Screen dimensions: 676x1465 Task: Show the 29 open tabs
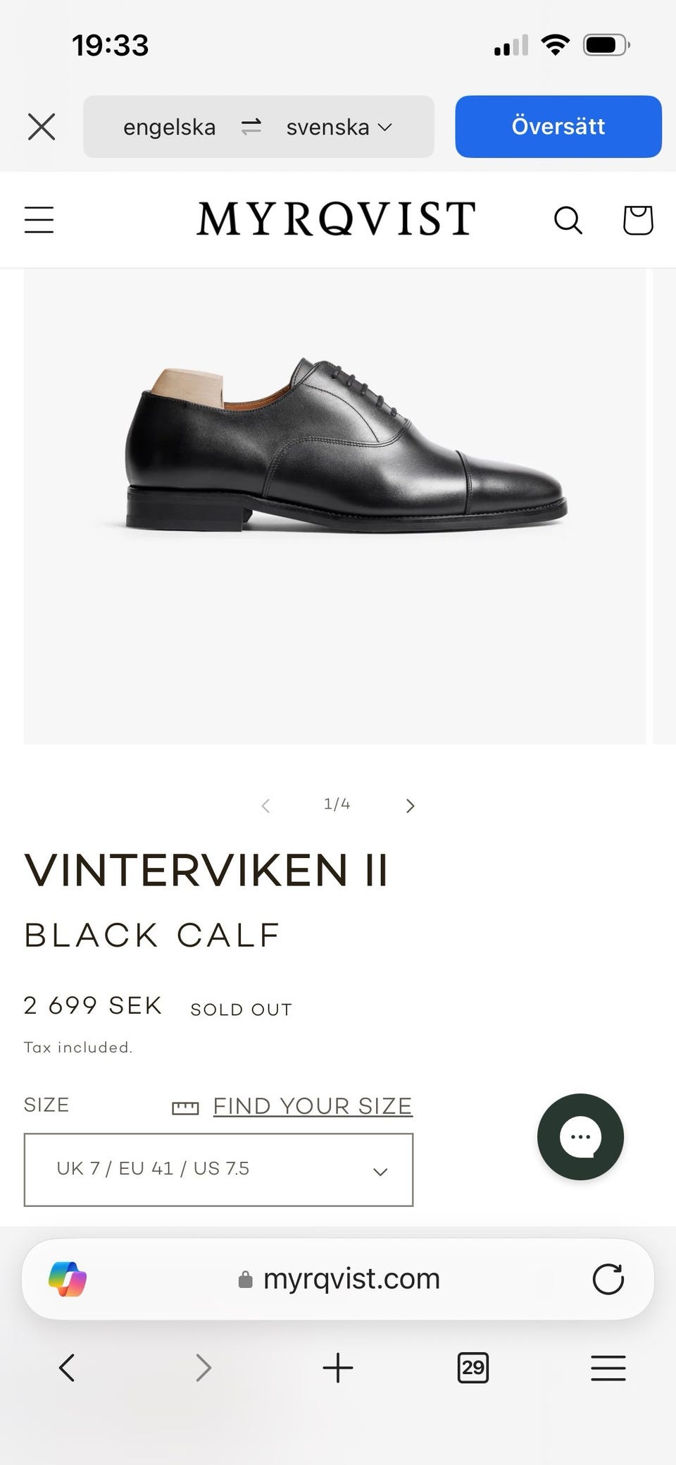tap(472, 1368)
